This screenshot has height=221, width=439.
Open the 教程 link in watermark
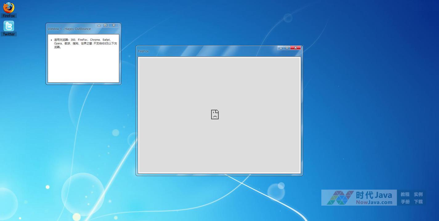click(405, 194)
